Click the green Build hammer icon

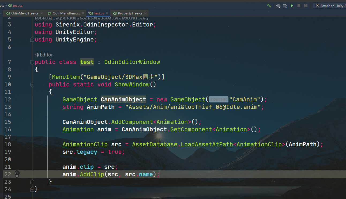point(269,6)
